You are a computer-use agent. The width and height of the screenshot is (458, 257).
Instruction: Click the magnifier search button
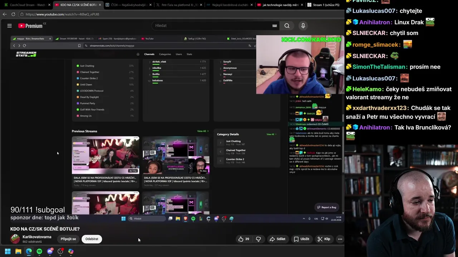[287, 26]
